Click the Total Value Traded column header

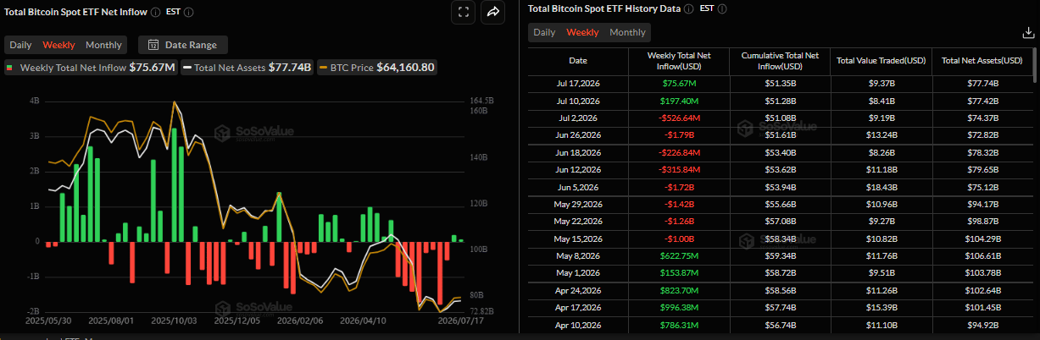click(881, 61)
